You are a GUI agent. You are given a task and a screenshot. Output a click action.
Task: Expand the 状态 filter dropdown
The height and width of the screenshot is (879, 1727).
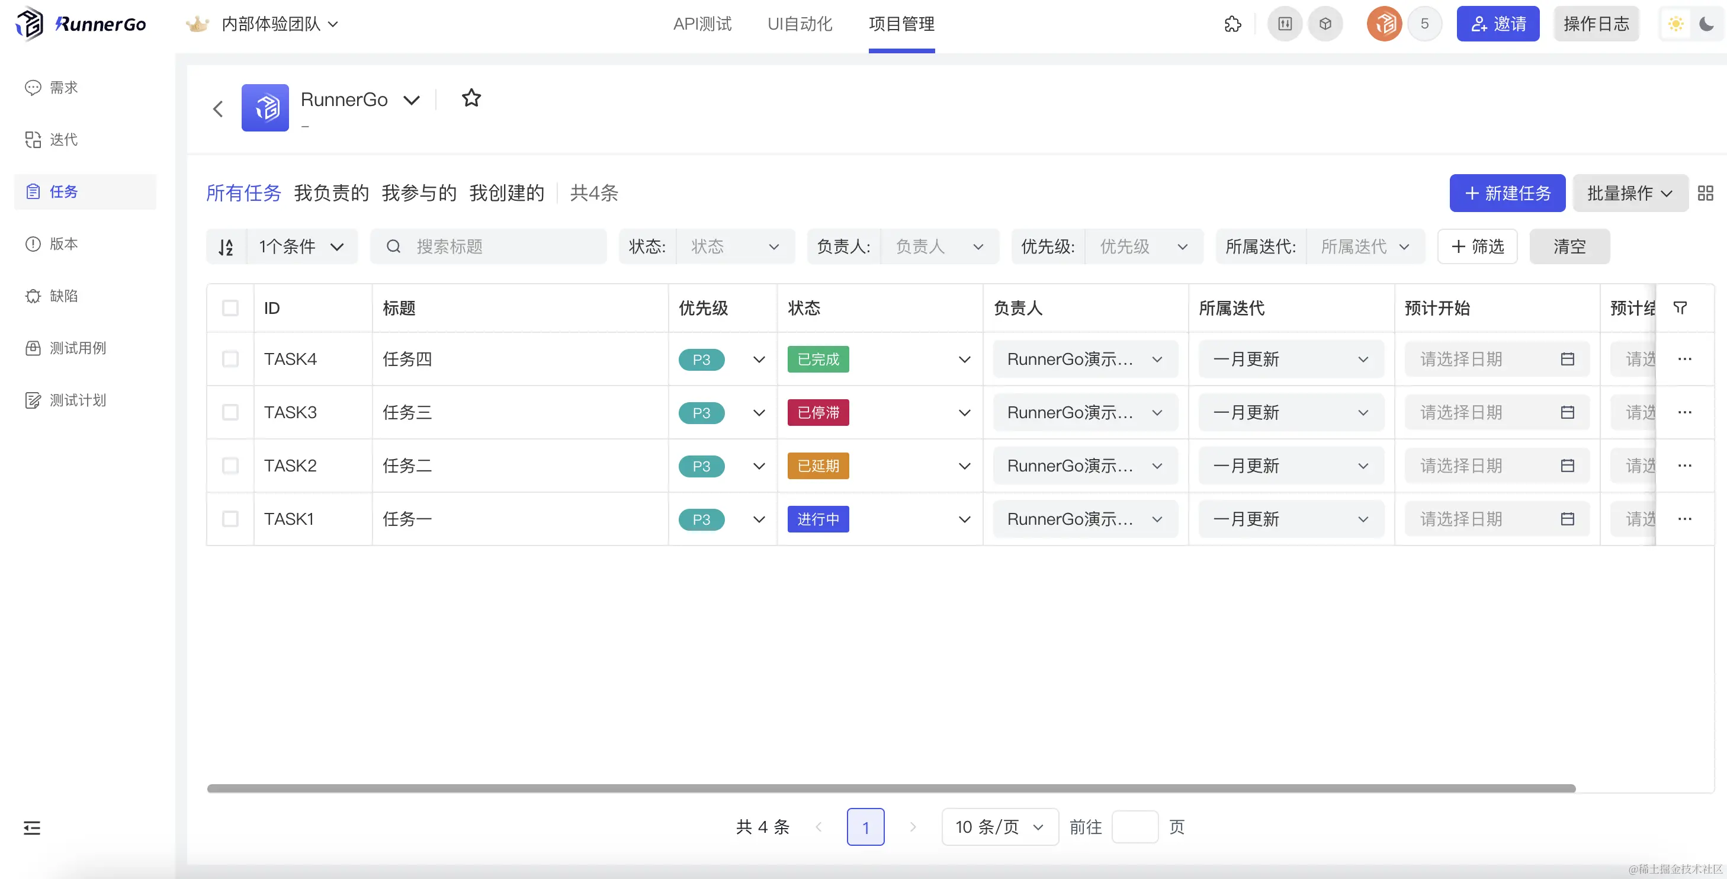coord(735,247)
